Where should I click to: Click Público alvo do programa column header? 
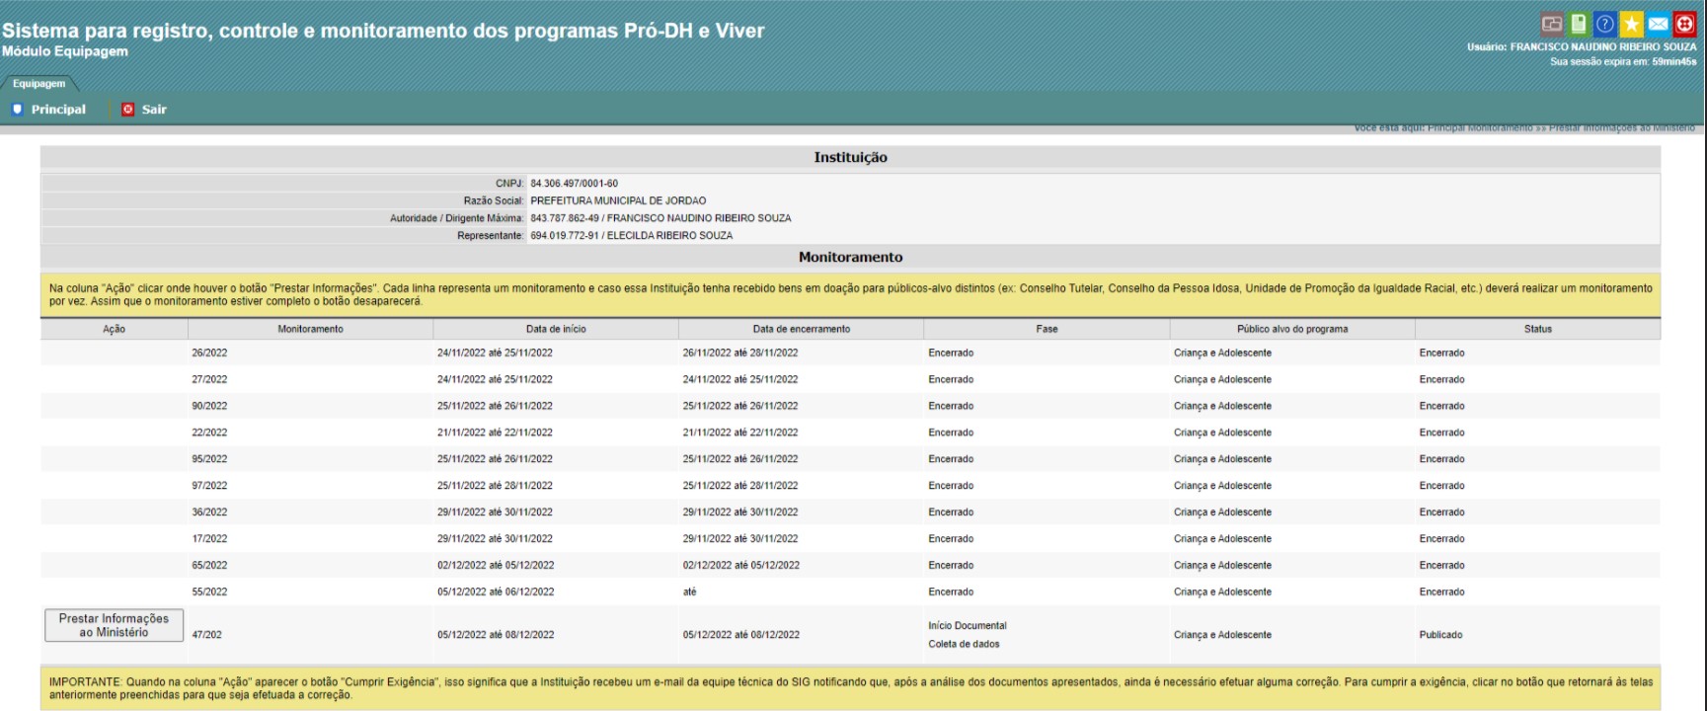1291,329
